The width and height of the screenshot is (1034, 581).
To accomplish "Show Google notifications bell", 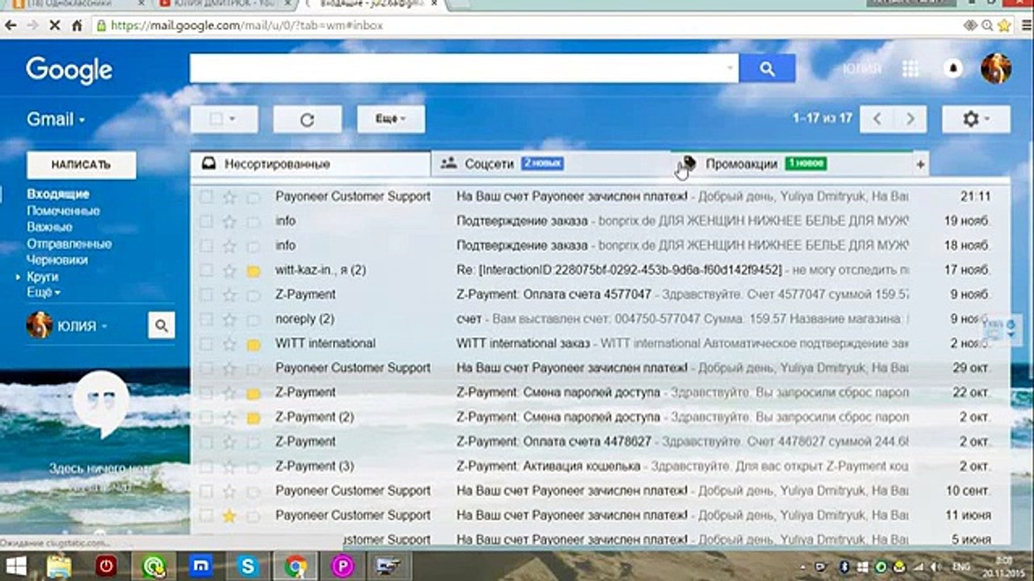I will [x=953, y=69].
